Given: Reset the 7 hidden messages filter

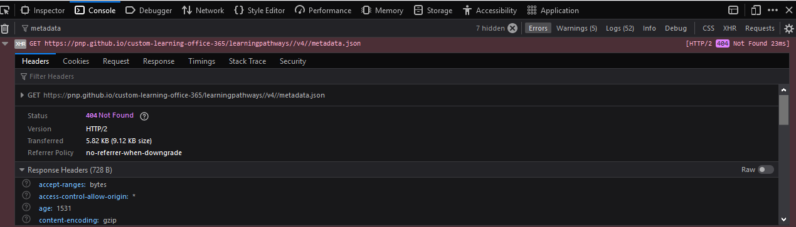Looking at the screenshot, I should tap(512, 28).
